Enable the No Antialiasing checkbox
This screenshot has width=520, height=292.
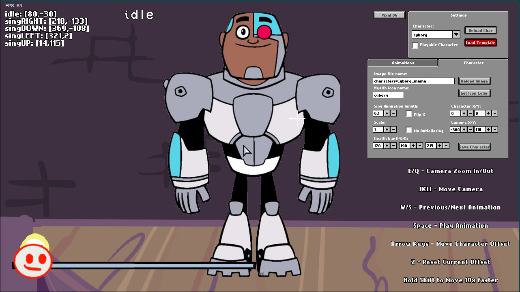[409, 130]
